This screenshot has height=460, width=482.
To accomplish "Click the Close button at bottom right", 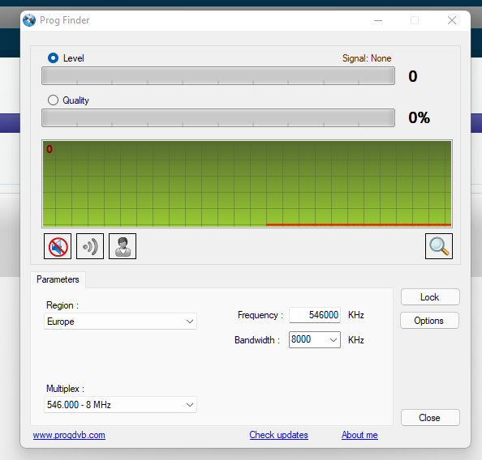I will pos(430,417).
